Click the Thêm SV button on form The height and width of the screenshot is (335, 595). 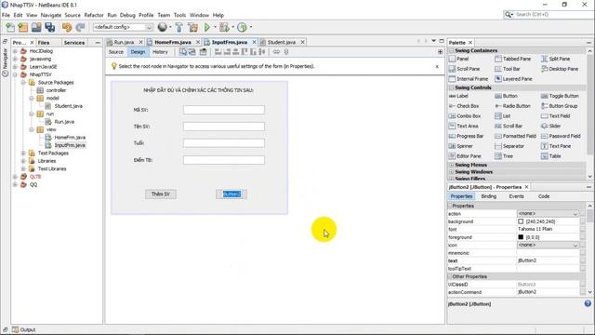point(161,194)
